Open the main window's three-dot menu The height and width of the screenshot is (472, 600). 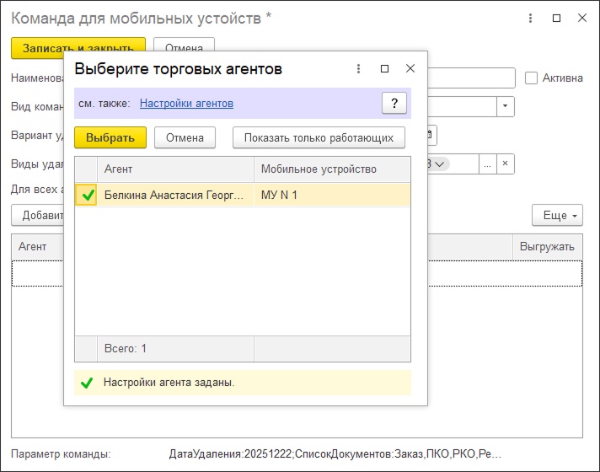pos(529,18)
